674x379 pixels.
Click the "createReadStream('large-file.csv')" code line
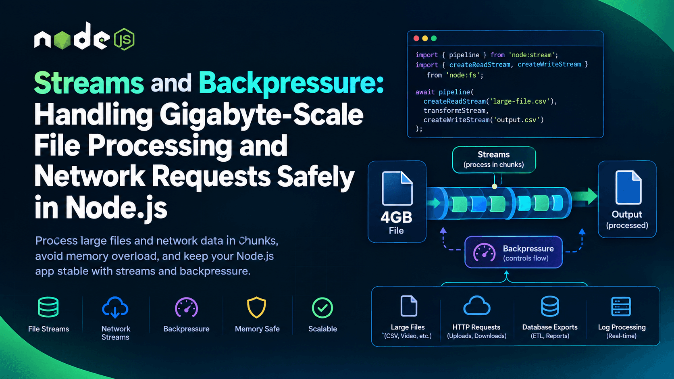[490, 101]
